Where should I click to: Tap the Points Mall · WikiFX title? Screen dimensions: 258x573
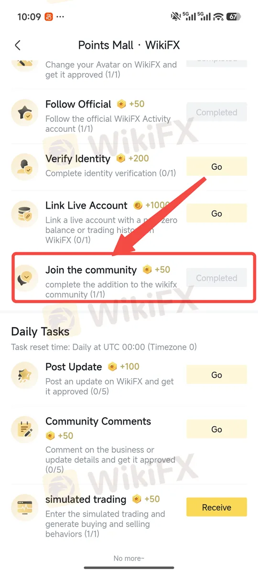pos(129,45)
